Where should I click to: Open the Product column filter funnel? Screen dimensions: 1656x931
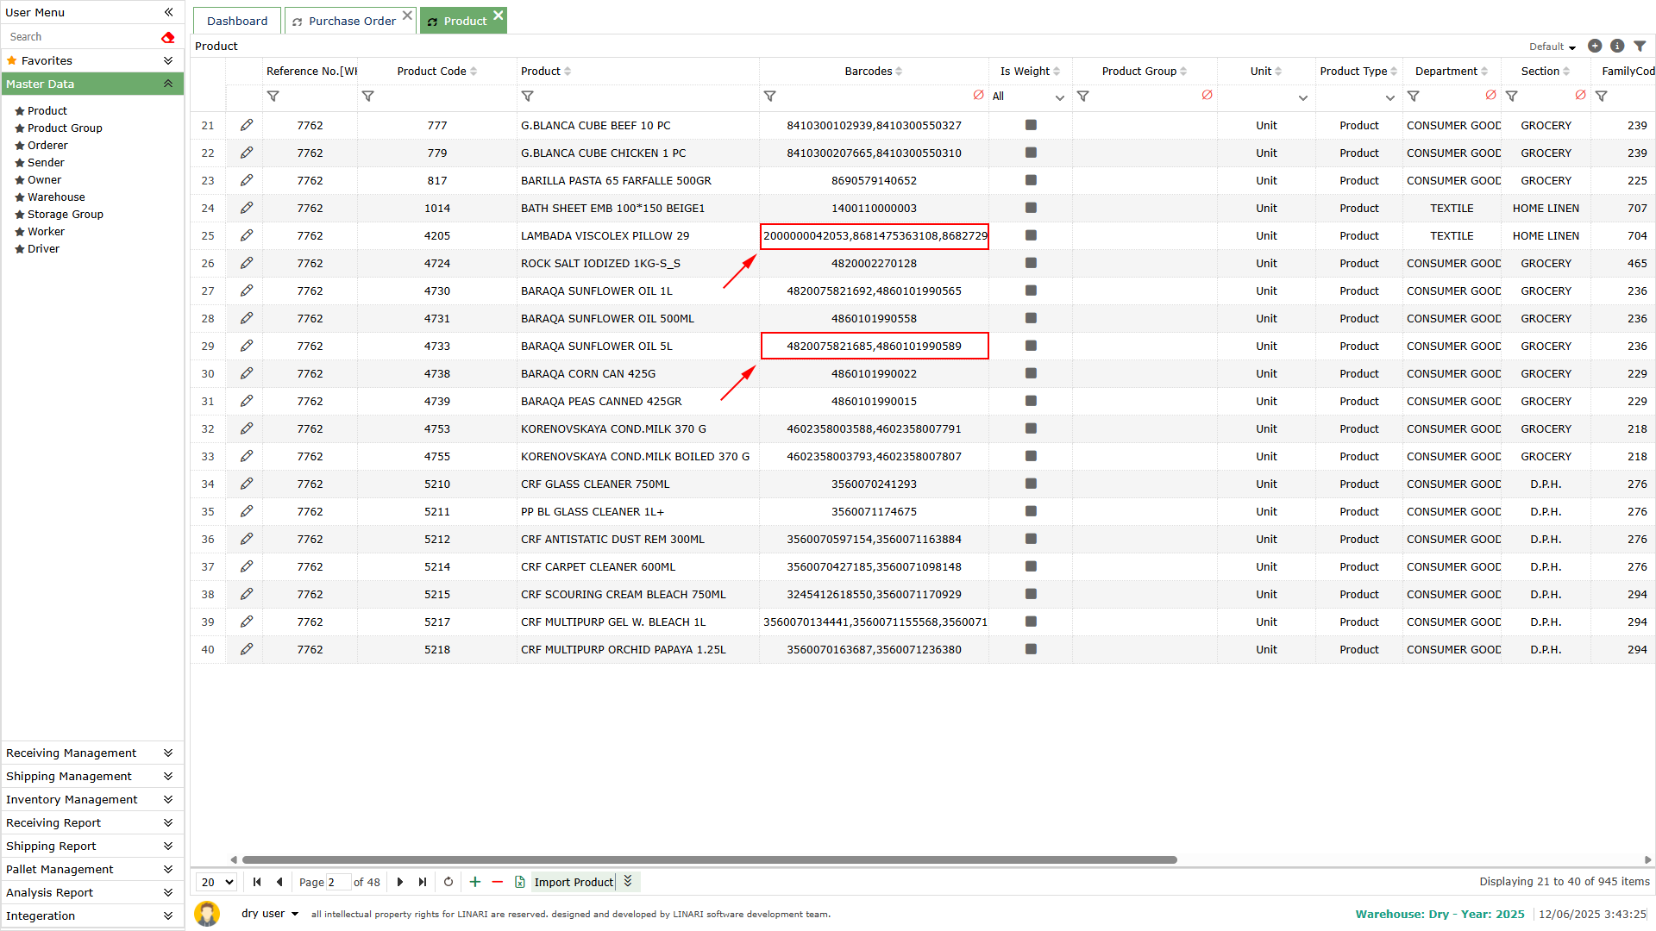[528, 97]
